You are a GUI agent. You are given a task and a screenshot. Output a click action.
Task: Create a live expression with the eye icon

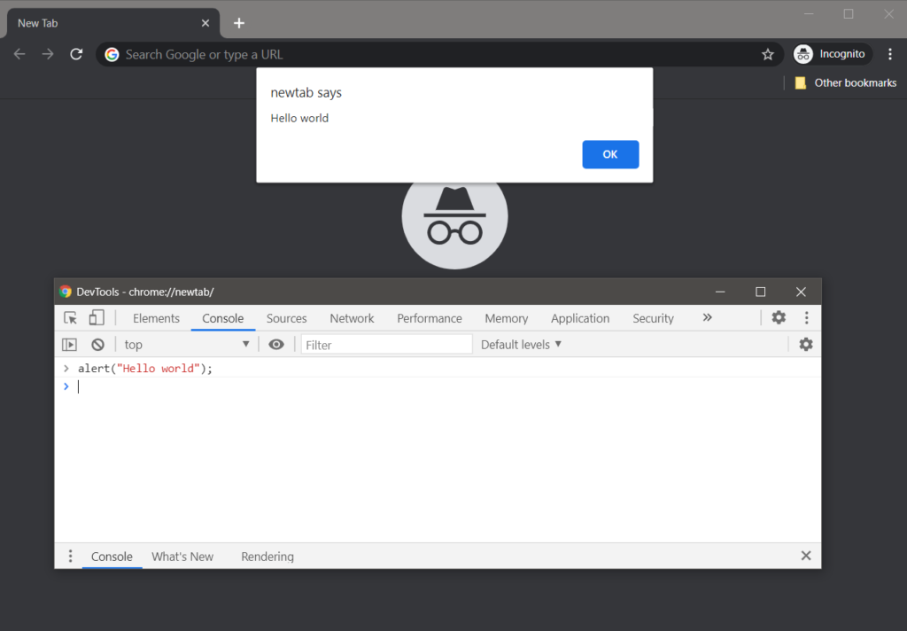(276, 344)
